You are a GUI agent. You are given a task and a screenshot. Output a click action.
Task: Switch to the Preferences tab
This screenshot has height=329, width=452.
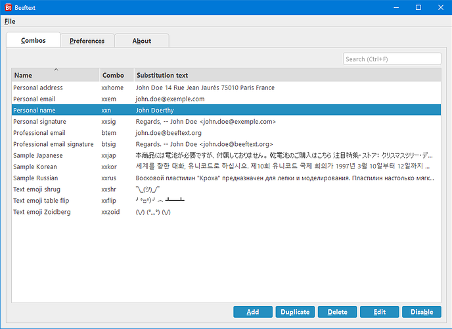pyautogui.click(x=87, y=41)
